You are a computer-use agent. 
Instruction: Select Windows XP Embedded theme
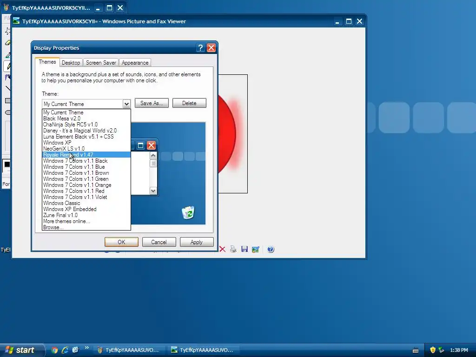click(86, 209)
